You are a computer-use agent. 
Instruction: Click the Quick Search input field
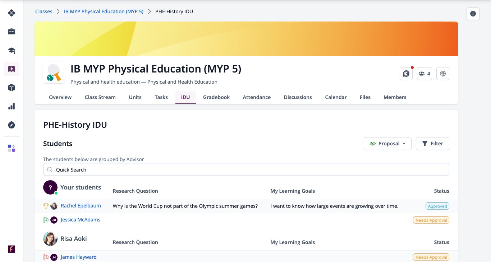[246, 169]
